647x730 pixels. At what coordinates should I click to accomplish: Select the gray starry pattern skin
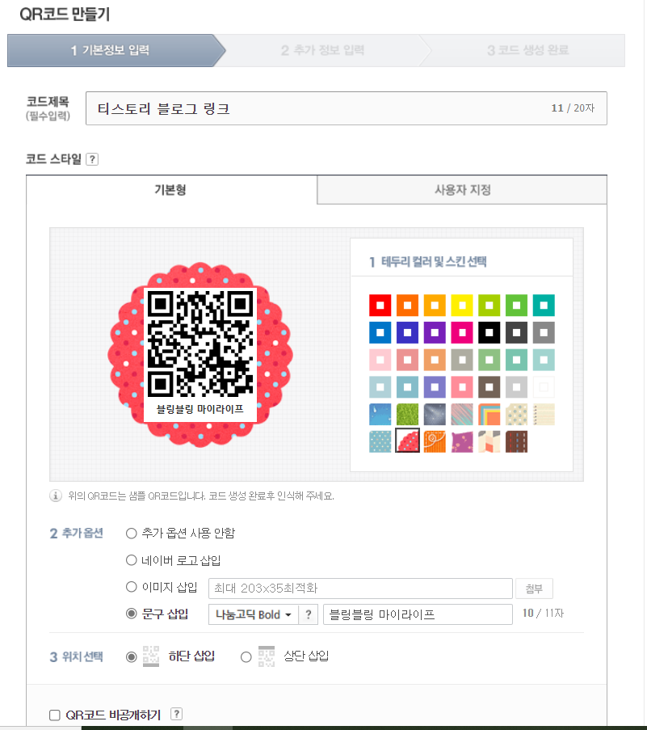pyautogui.click(x=435, y=415)
